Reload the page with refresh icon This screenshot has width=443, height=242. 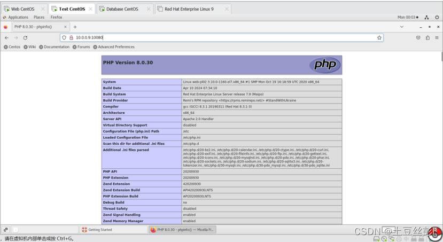[26, 38]
